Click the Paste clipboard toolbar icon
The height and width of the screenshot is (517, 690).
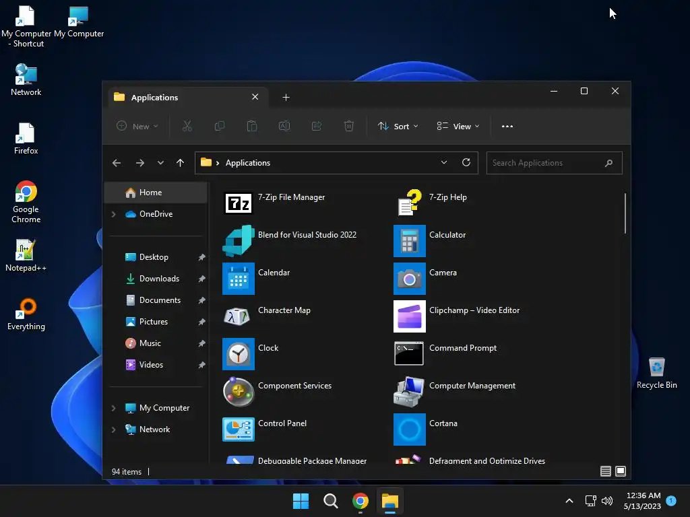252,126
